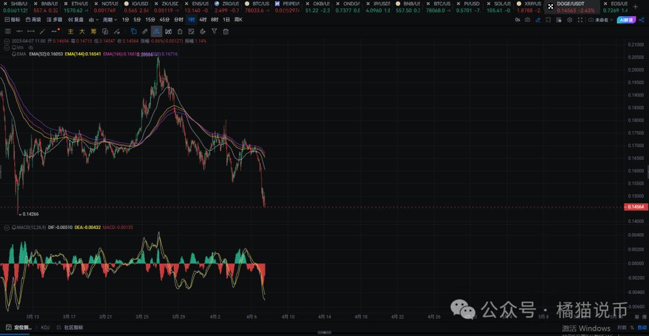Screen dimensions: 649x336
Task: Click the chart window layout icon
Action: click(x=549, y=19)
